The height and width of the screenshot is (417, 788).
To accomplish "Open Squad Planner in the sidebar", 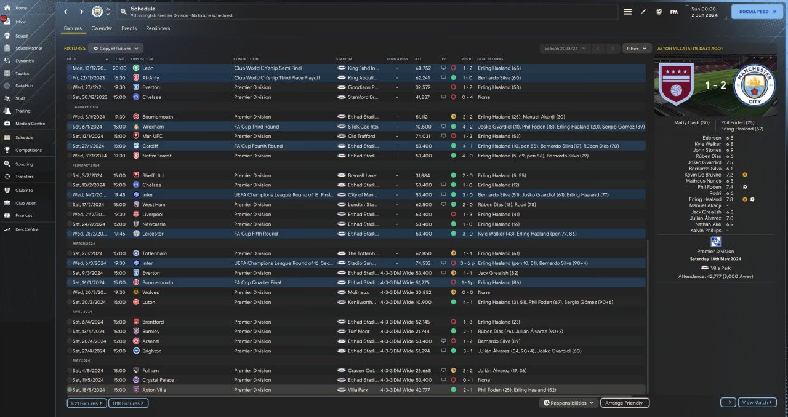I will [x=28, y=48].
